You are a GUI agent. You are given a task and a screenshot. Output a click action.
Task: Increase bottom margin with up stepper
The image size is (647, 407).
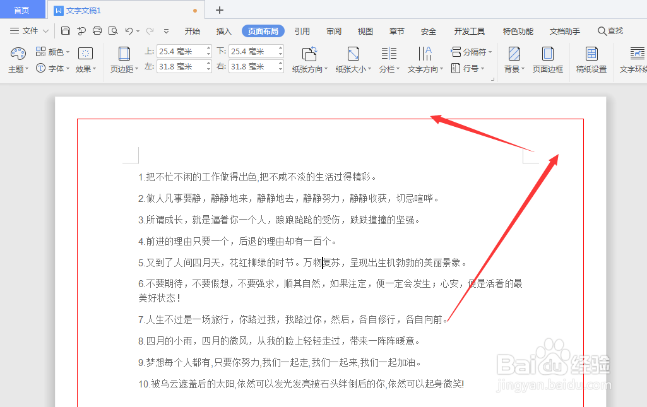click(281, 48)
